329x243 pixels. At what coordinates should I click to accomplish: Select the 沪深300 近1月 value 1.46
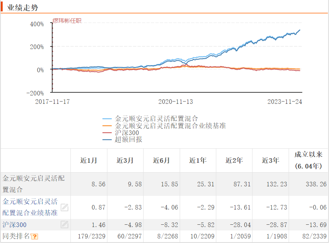[98, 225]
